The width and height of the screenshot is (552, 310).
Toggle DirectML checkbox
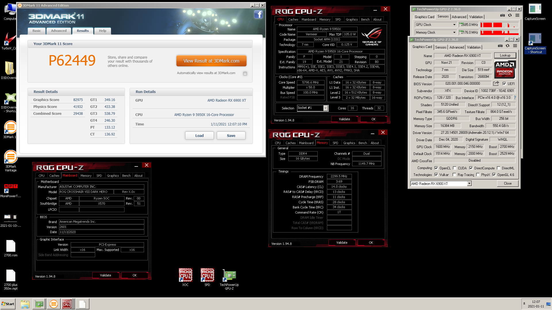pos(499,168)
